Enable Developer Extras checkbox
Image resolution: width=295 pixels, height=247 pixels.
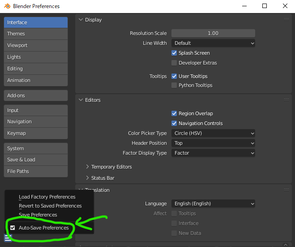[x=174, y=63]
